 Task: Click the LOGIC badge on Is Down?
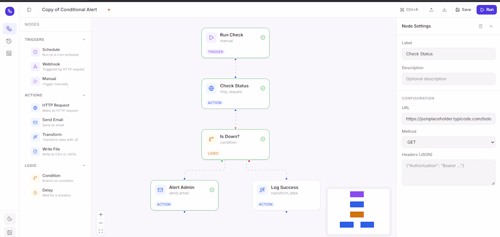tap(213, 154)
